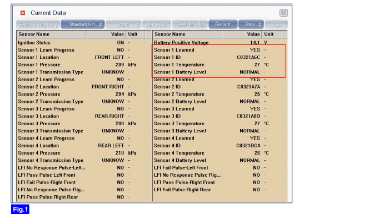The image size is (389, 218).
Task: Select the Sensor 4 Location row
Action: [x=84, y=146]
